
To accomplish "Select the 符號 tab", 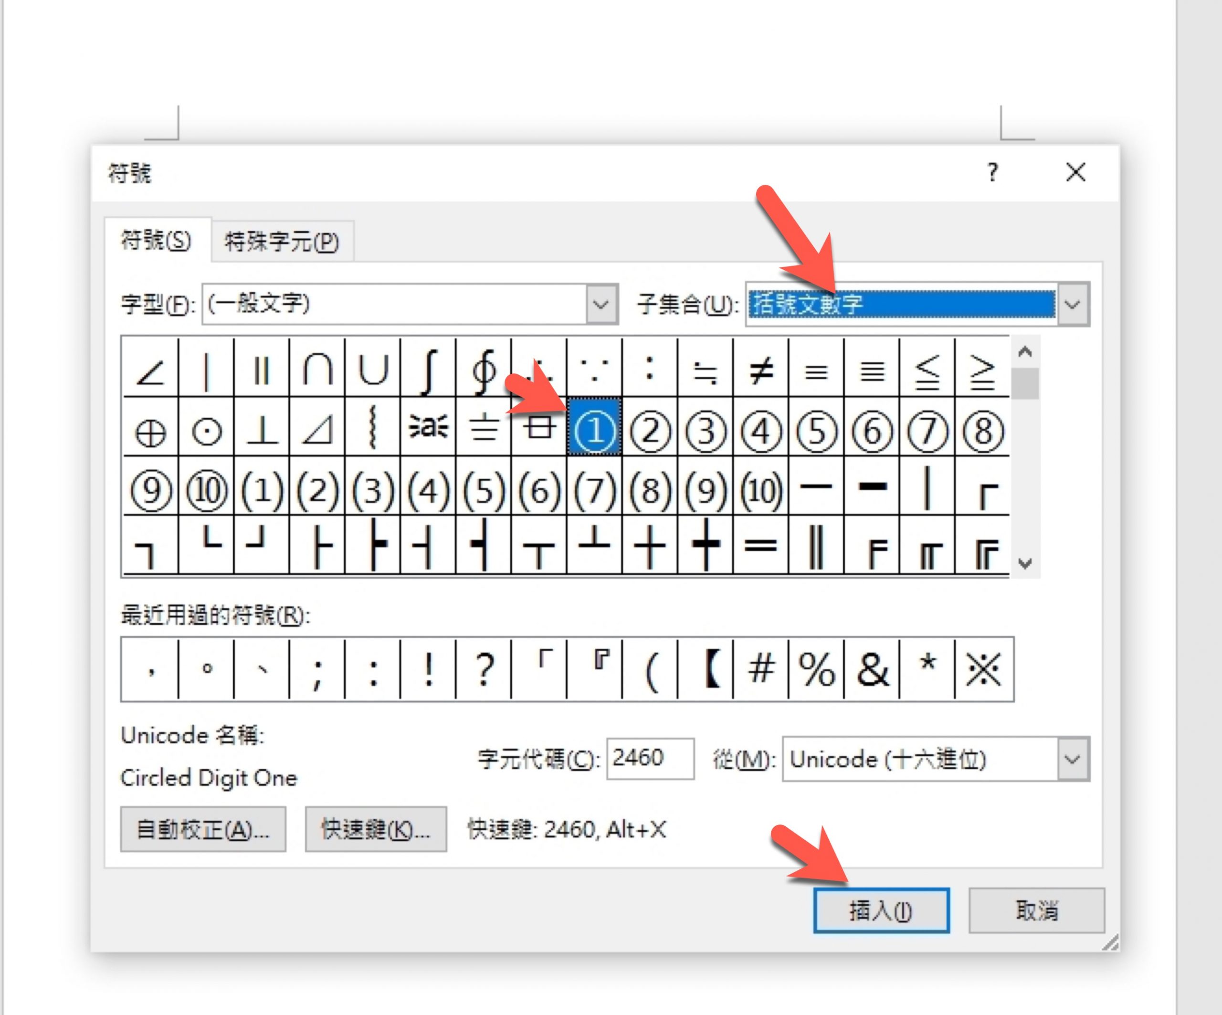I will tap(156, 240).
